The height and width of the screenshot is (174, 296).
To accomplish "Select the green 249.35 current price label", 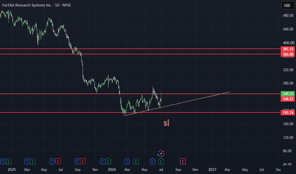I will click(x=288, y=94).
